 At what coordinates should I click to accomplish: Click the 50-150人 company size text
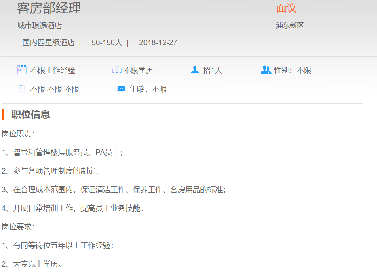tap(107, 42)
